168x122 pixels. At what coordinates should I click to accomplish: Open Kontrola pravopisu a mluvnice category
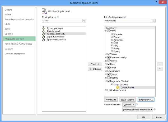(19, 19)
